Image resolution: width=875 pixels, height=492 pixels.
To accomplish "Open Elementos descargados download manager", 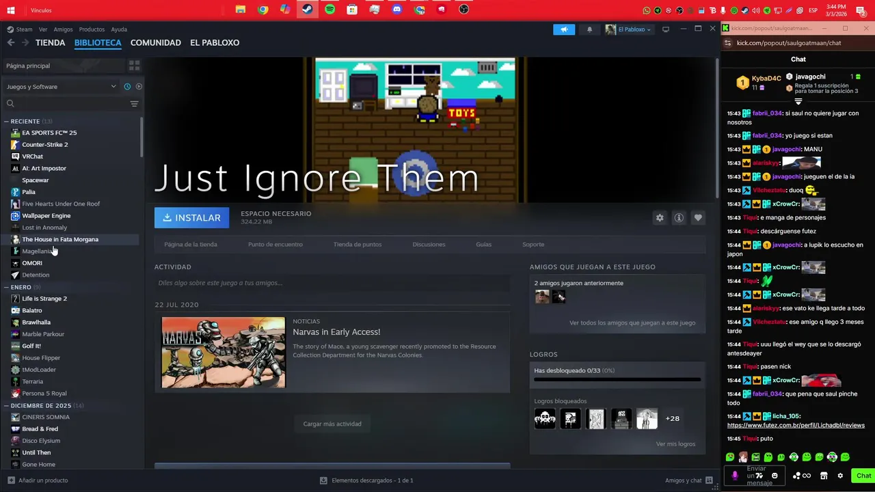I will (366, 480).
